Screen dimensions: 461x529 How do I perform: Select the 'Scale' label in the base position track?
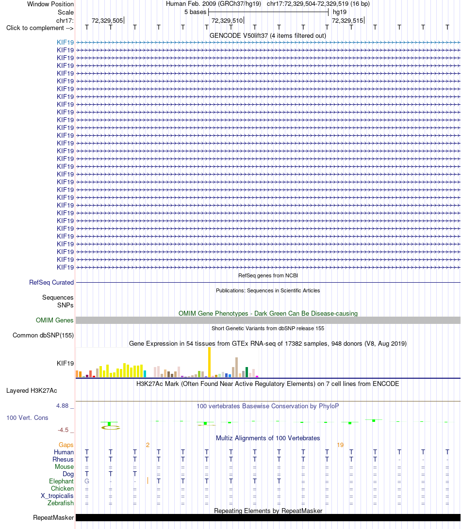(x=66, y=13)
